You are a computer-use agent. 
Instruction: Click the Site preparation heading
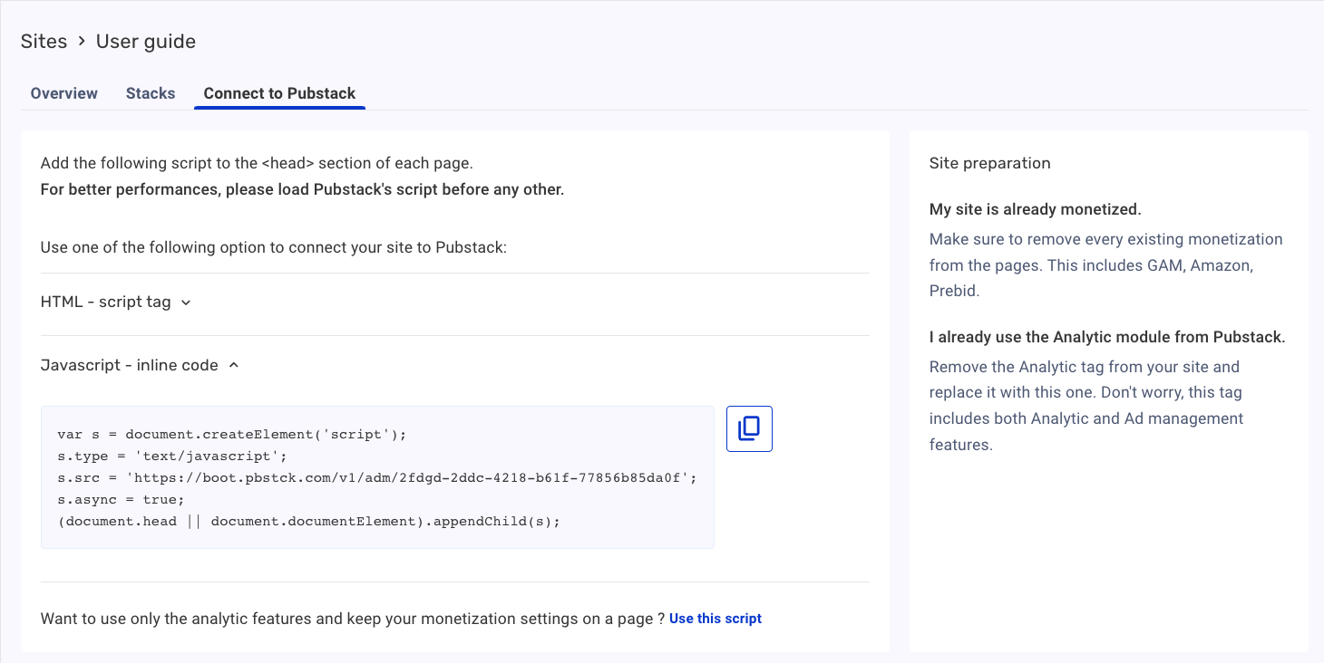989,163
